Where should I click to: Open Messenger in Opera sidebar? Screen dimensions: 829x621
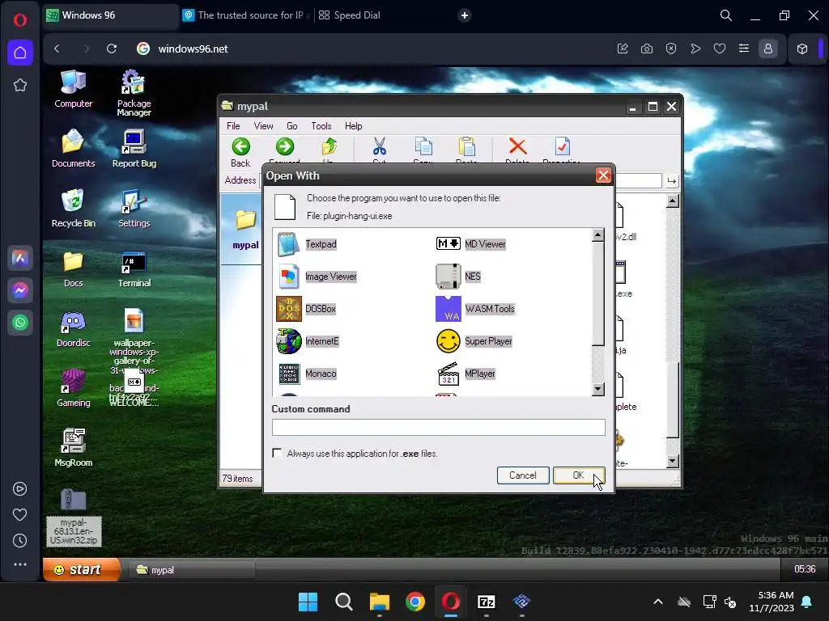[x=20, y=290]
